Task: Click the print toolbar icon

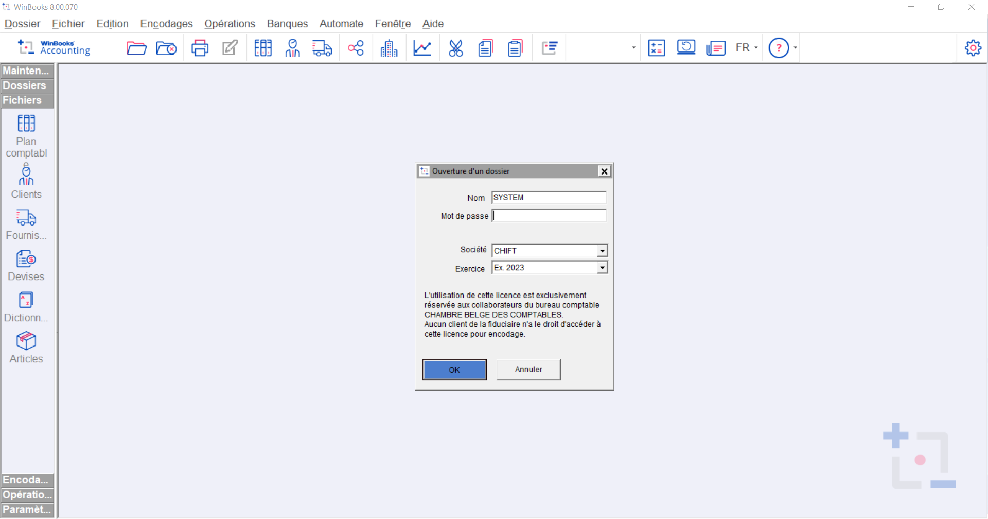Action: [200, 47]
